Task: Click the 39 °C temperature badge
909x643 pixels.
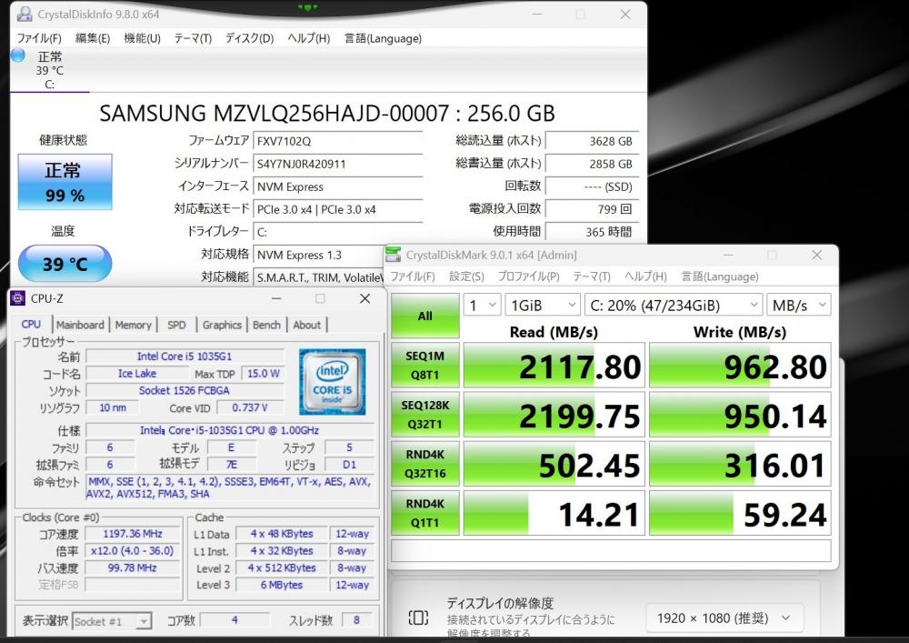Action: (x=65, y=264)
